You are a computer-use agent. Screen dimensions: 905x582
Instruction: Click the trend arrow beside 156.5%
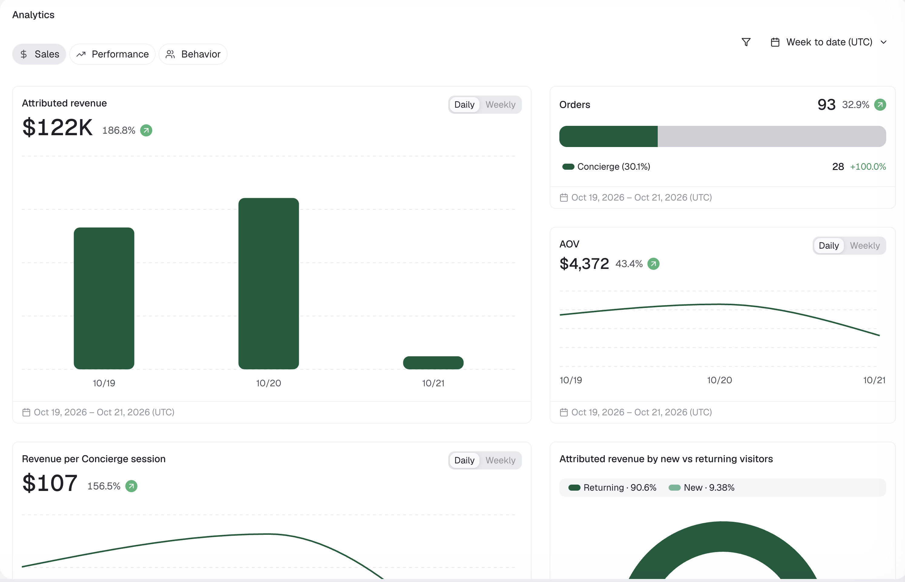tap(131, 486)
